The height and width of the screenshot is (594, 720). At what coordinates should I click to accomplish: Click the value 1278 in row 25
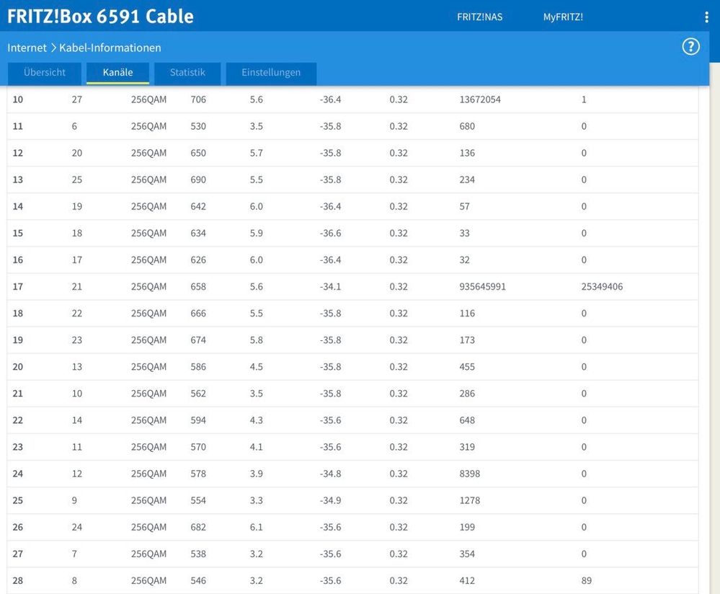click(470, 500)
